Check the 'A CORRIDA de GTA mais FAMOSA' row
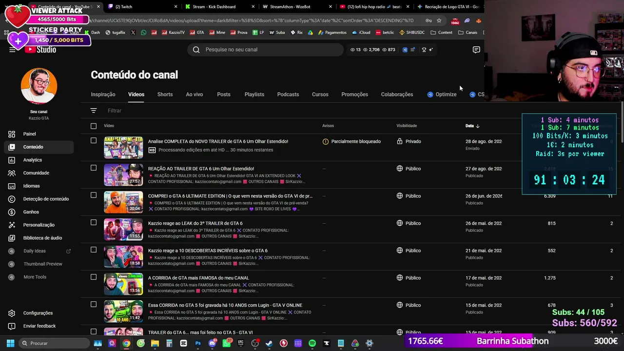This screenshot has width=624, height=351. point(94,277)
